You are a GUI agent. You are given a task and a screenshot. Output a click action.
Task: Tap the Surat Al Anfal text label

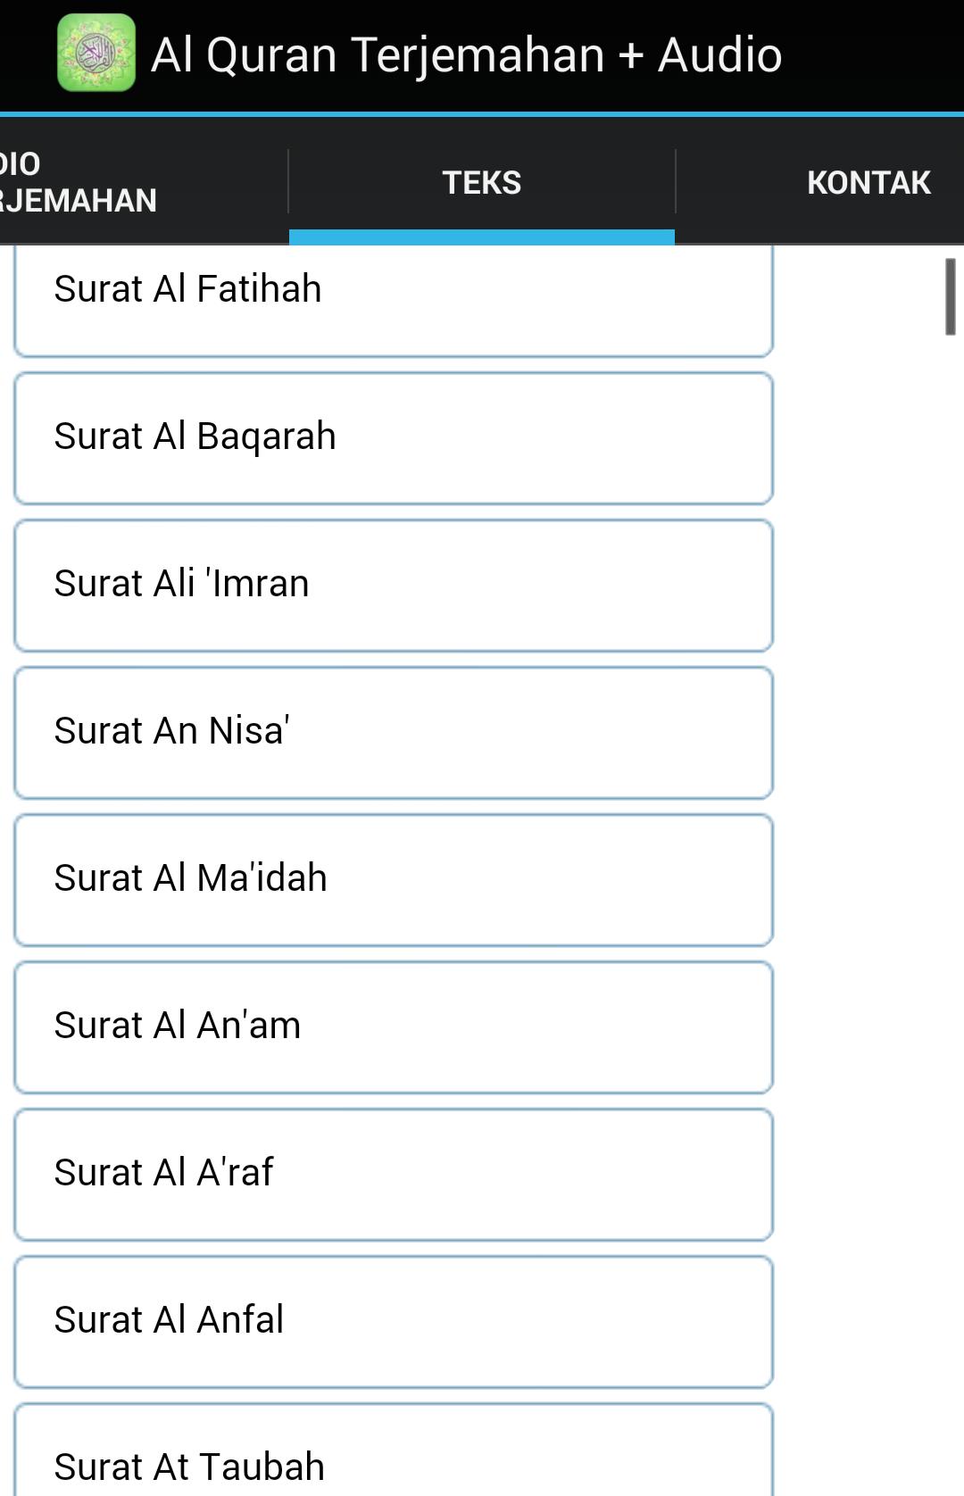[x=169, y=1319]
